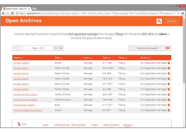
Task: Filter results by Groom role link
Action: pos(95,125)
